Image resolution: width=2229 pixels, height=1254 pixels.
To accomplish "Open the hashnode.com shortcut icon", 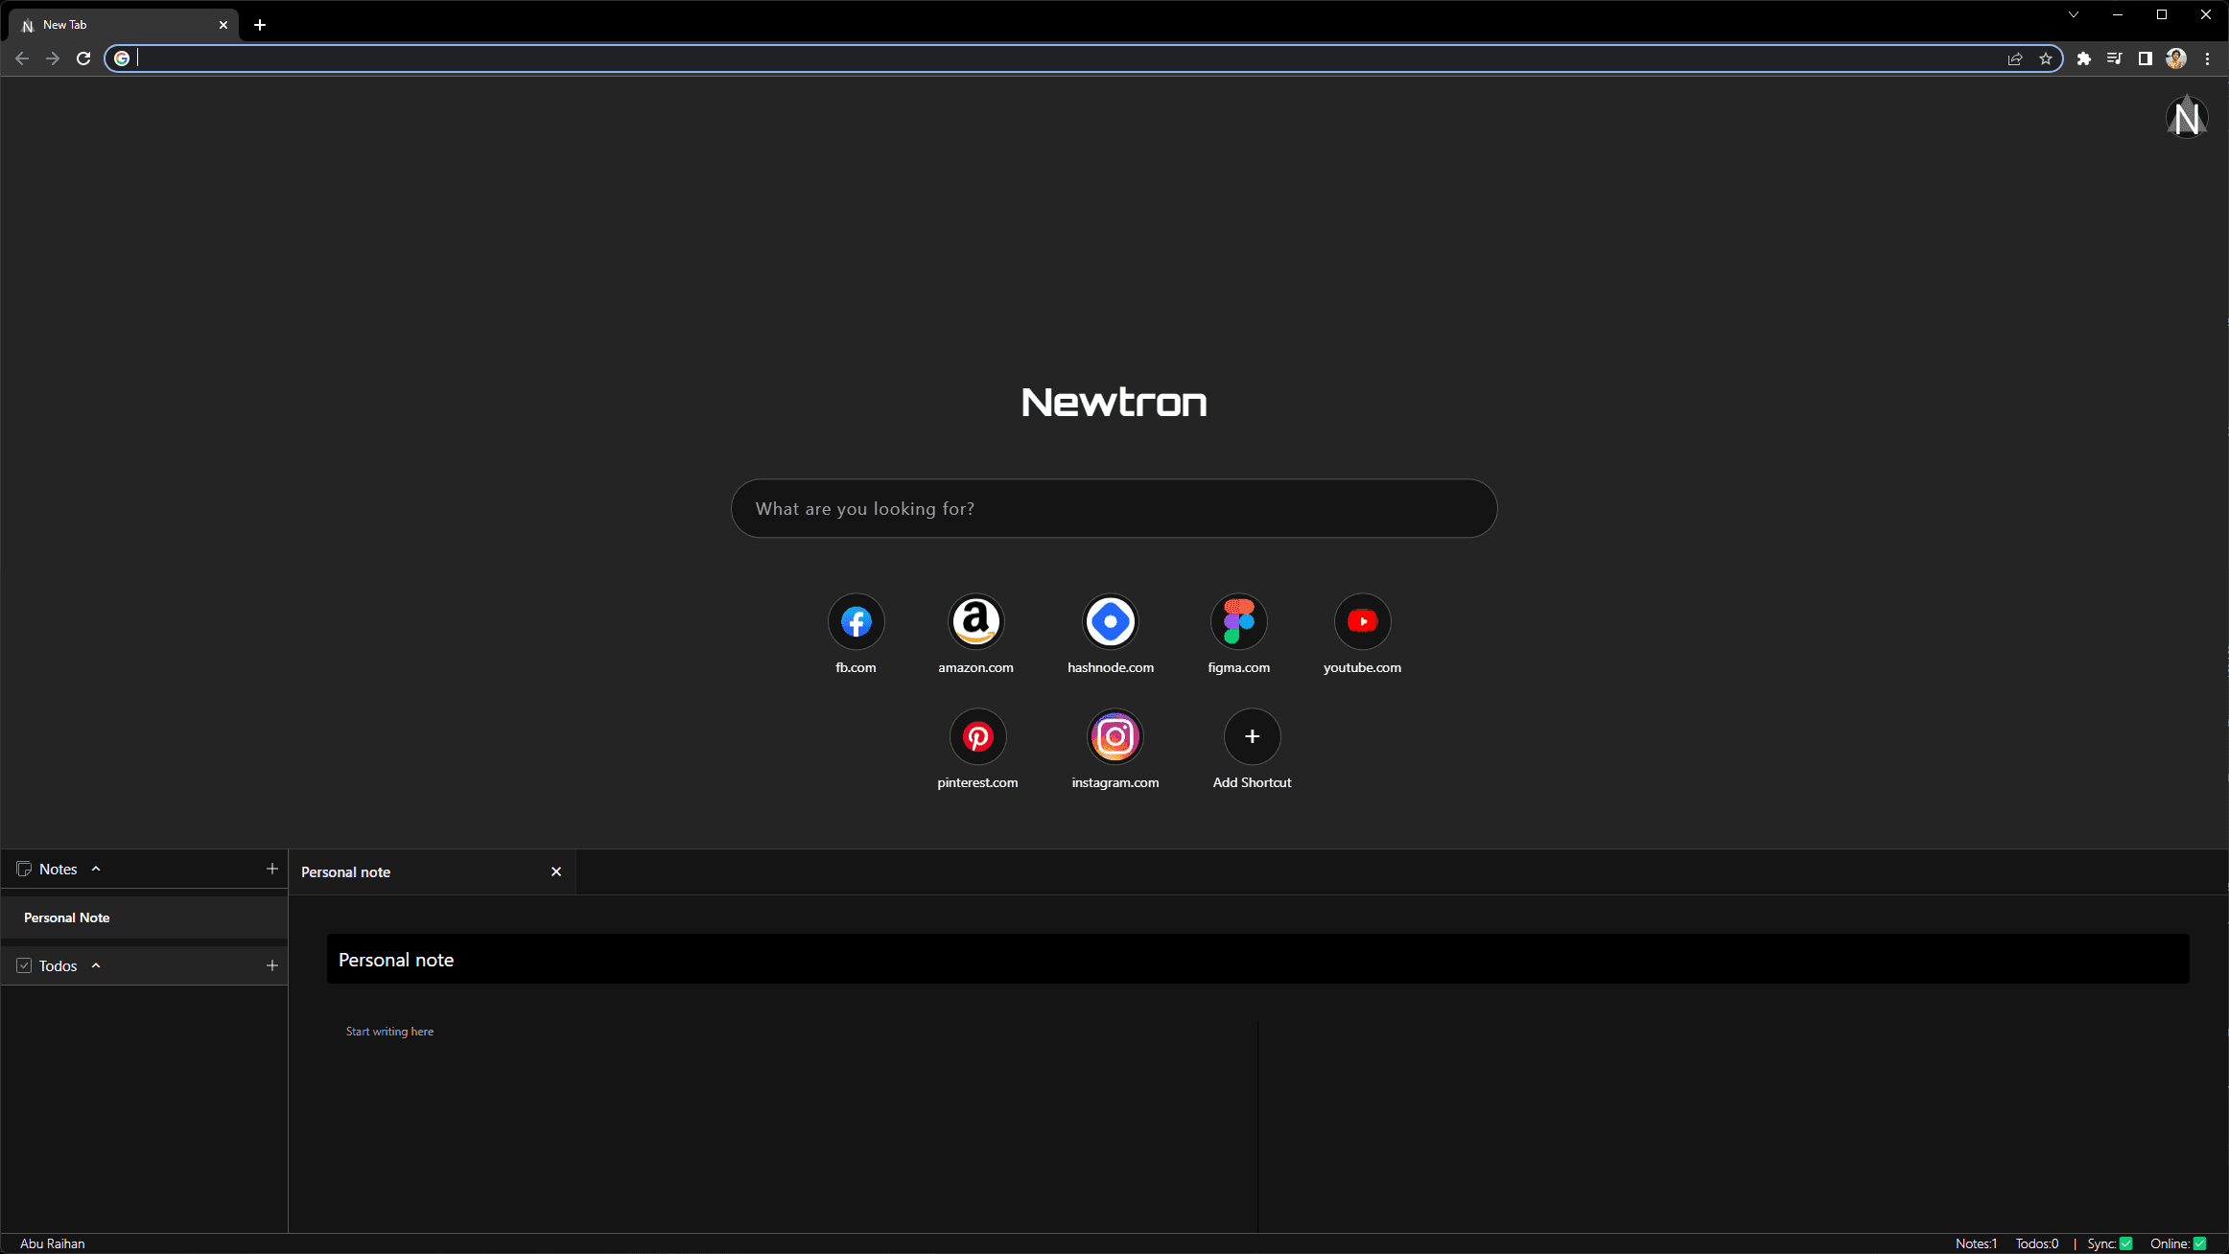I will [x=1111, y=621].
